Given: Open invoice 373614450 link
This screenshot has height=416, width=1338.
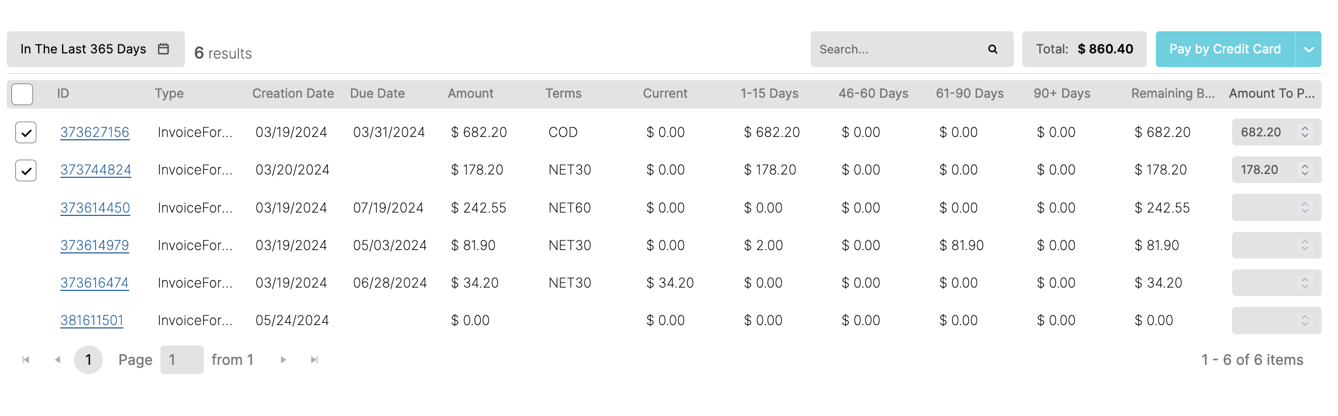Looking at the screenshot, I should pyautogui.click(x=95, y=208).
